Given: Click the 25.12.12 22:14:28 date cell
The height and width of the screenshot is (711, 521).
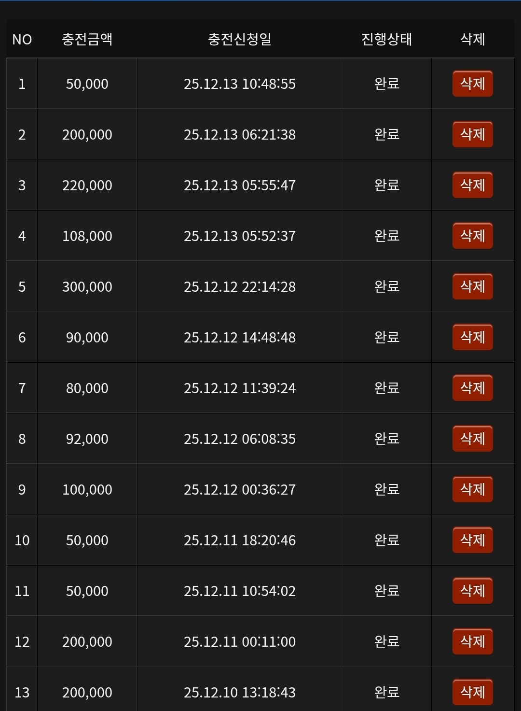Looking at the screenshot, I should pos(239,286).
